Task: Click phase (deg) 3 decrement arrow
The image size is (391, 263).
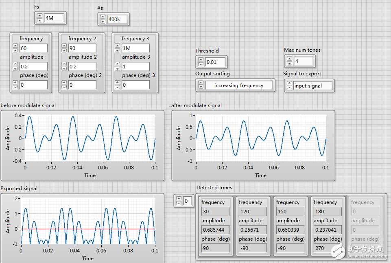Action: 117,87
